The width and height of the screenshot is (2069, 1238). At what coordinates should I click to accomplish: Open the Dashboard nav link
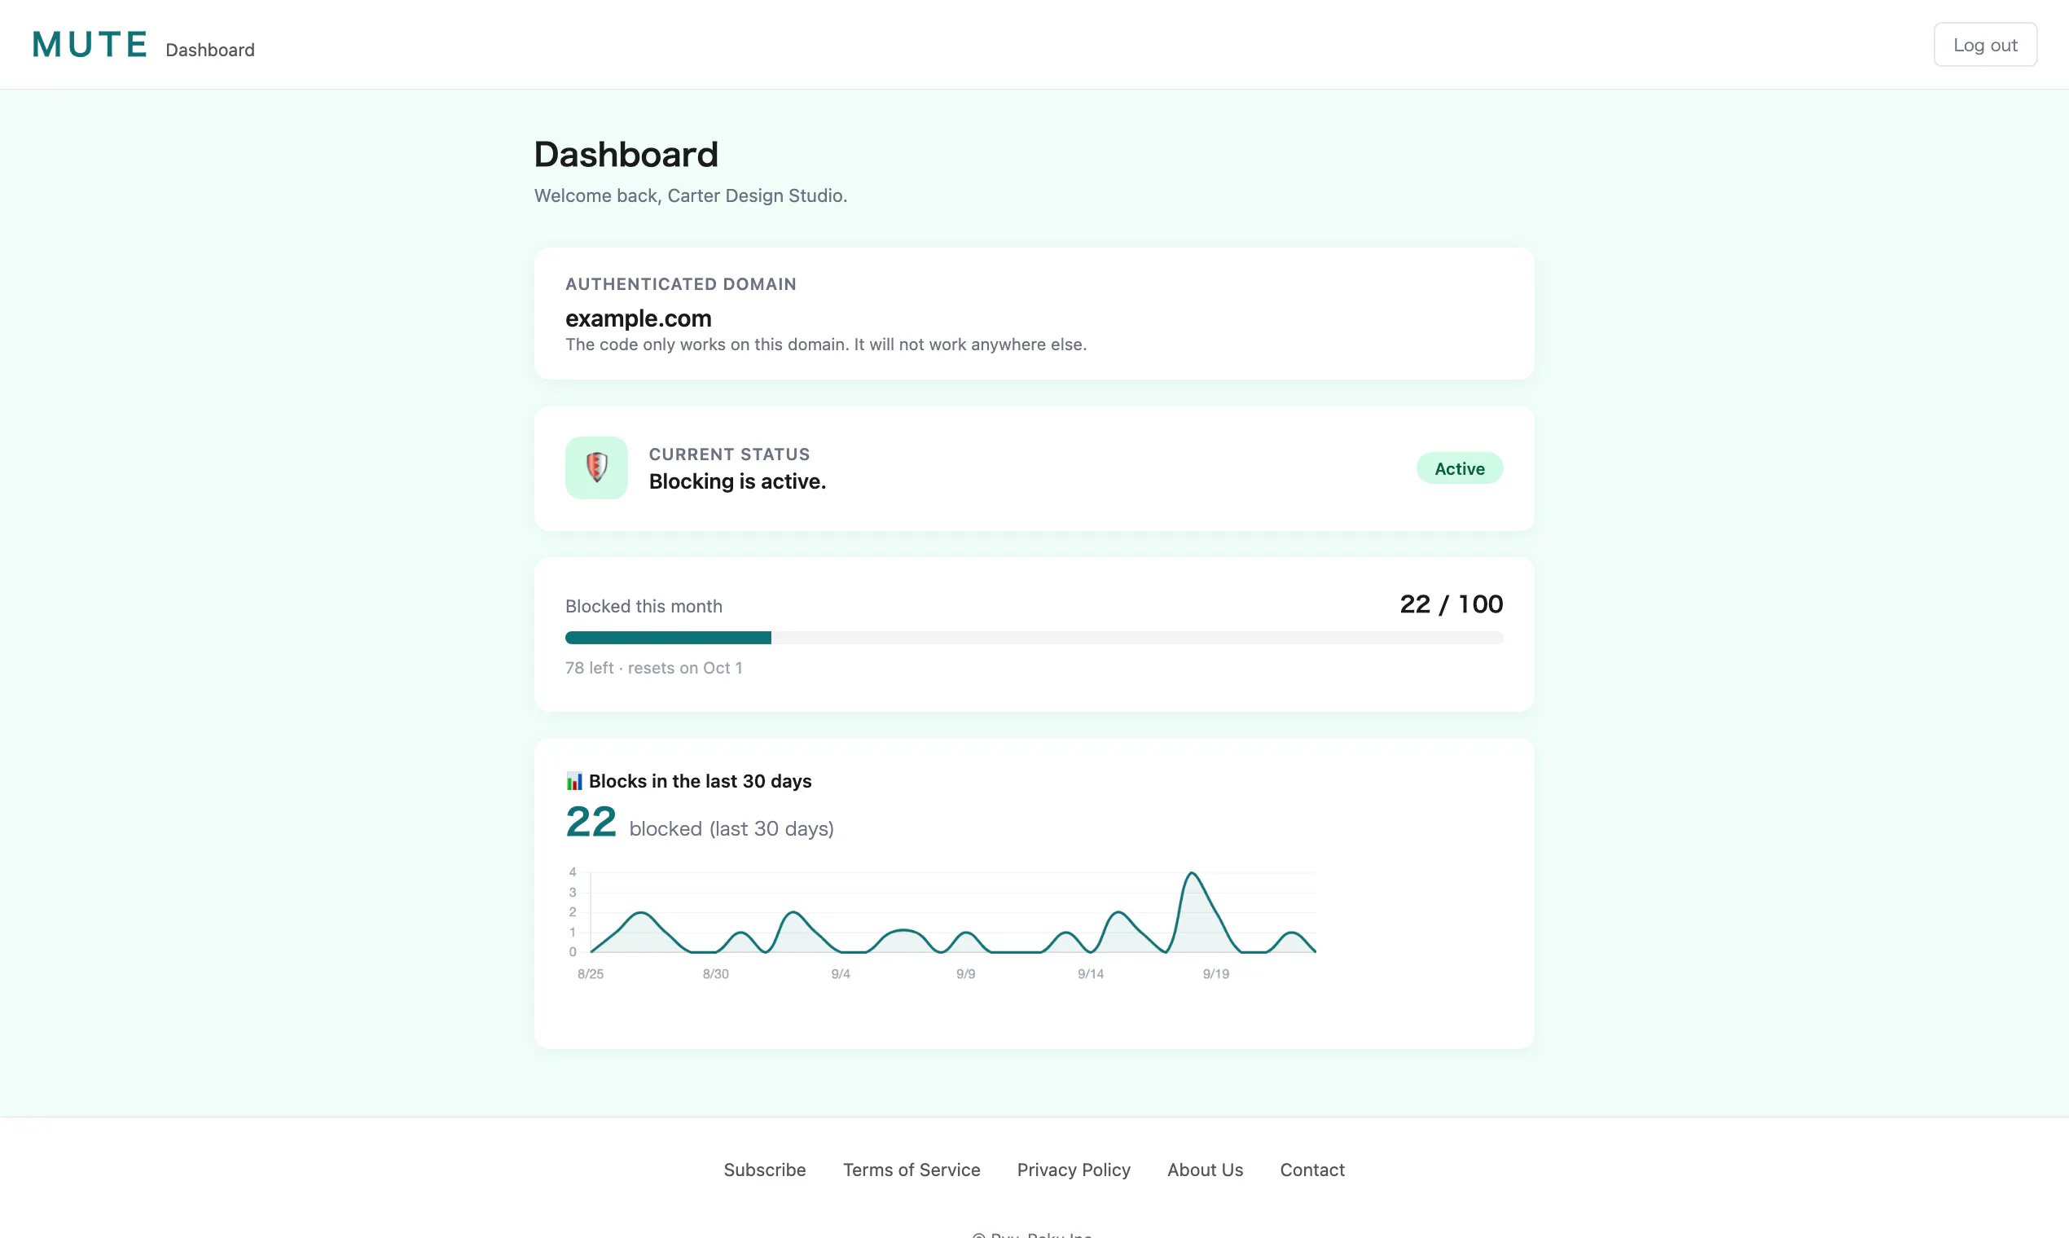pos(210,50)
